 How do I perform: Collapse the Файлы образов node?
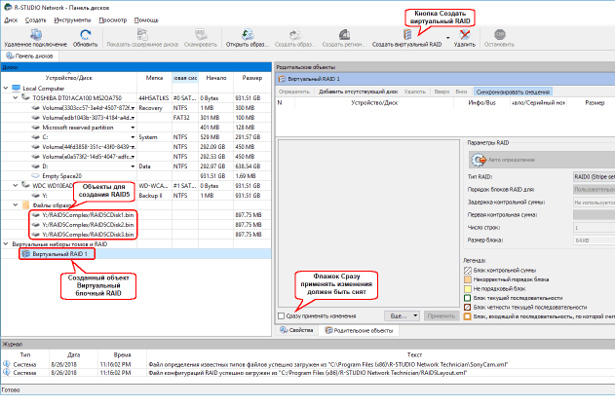[x=16, y=205]
